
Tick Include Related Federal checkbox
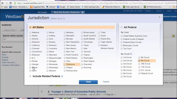(30, 76)
